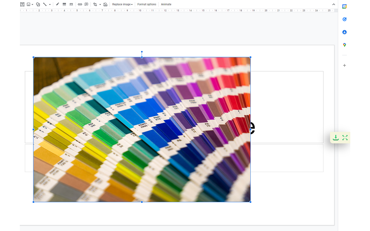370x231 pixels.
Task: Open the Replace image dropdown
Action: 122,4
